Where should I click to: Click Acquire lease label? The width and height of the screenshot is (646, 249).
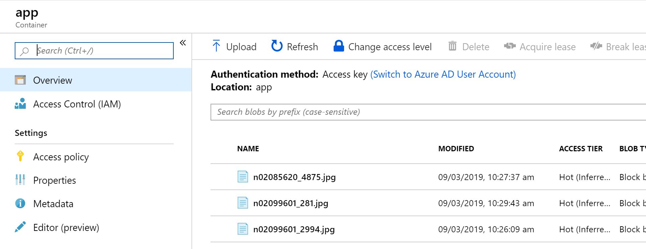[548, 47]
